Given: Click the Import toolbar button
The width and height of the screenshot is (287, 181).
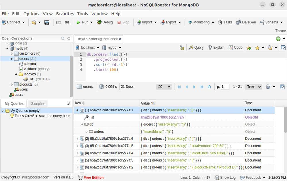Looking at the screenshot, I should [x=144, y=22].
